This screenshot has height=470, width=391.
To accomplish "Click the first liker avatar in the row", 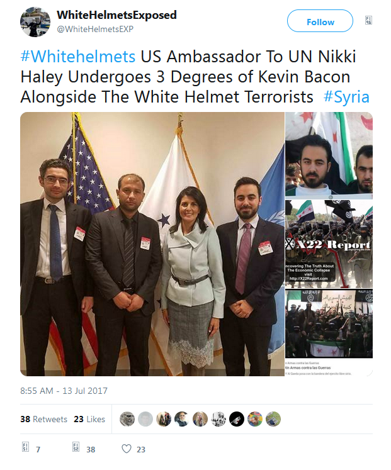I will 127,419.
